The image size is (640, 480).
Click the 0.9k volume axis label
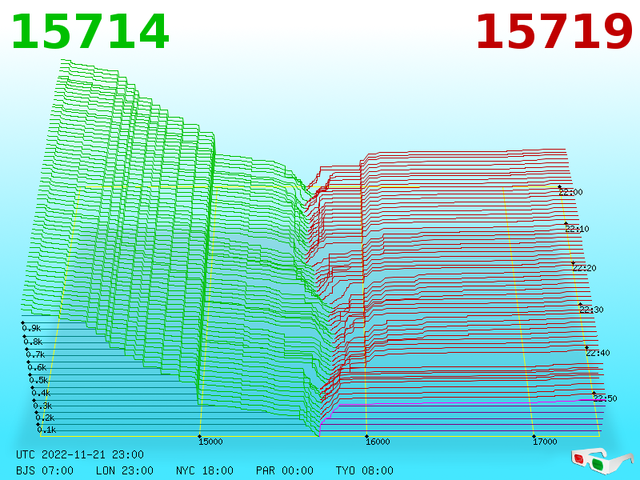[31, 328]
